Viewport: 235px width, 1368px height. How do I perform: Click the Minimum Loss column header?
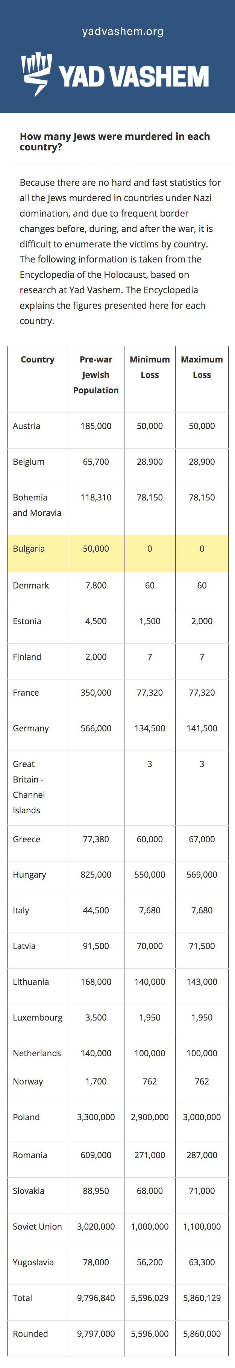pos(150,367)
